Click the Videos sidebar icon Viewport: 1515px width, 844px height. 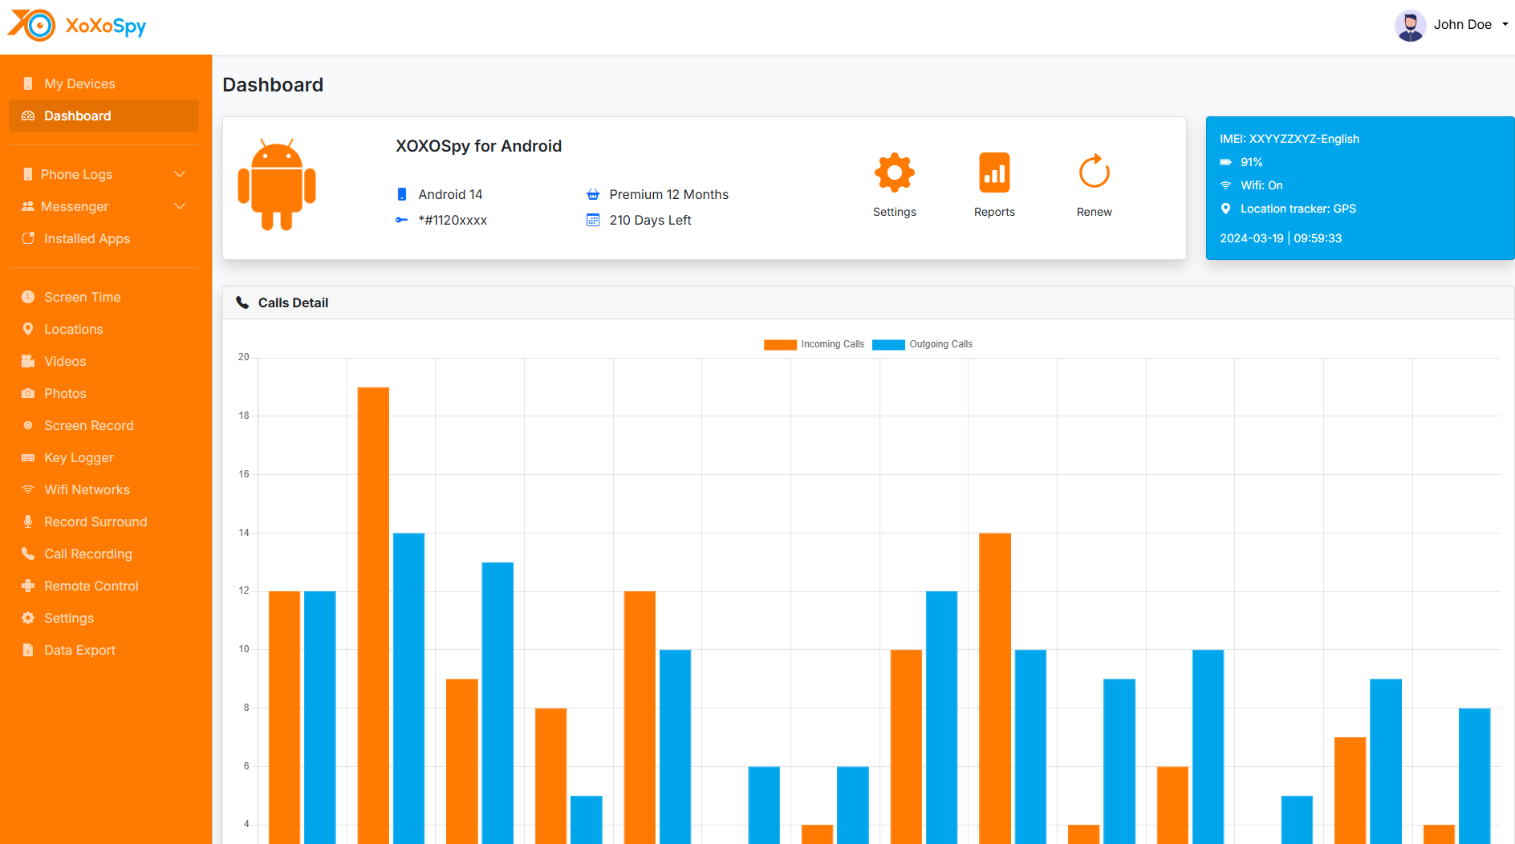click(x=28, y=361)
